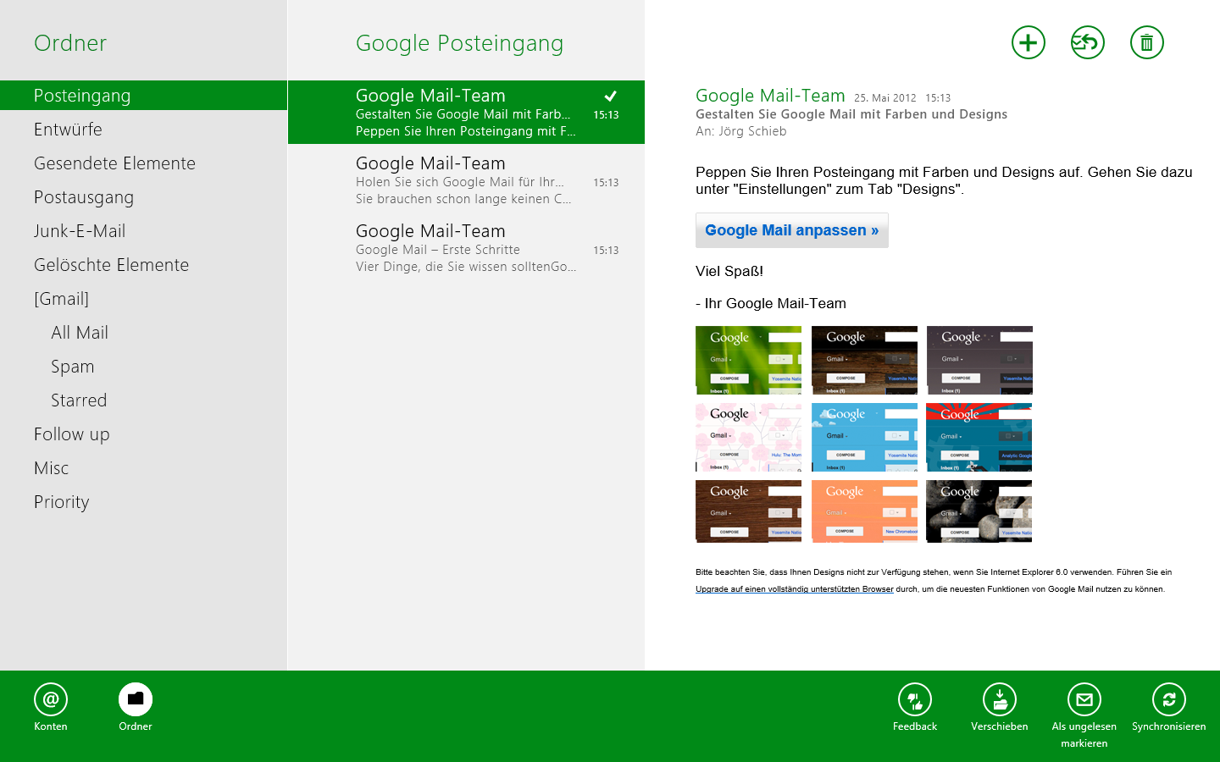This screenshot has width=1220, height=762.
Task: Select the Posteingang folder
Action: click(x=144, y=96)
